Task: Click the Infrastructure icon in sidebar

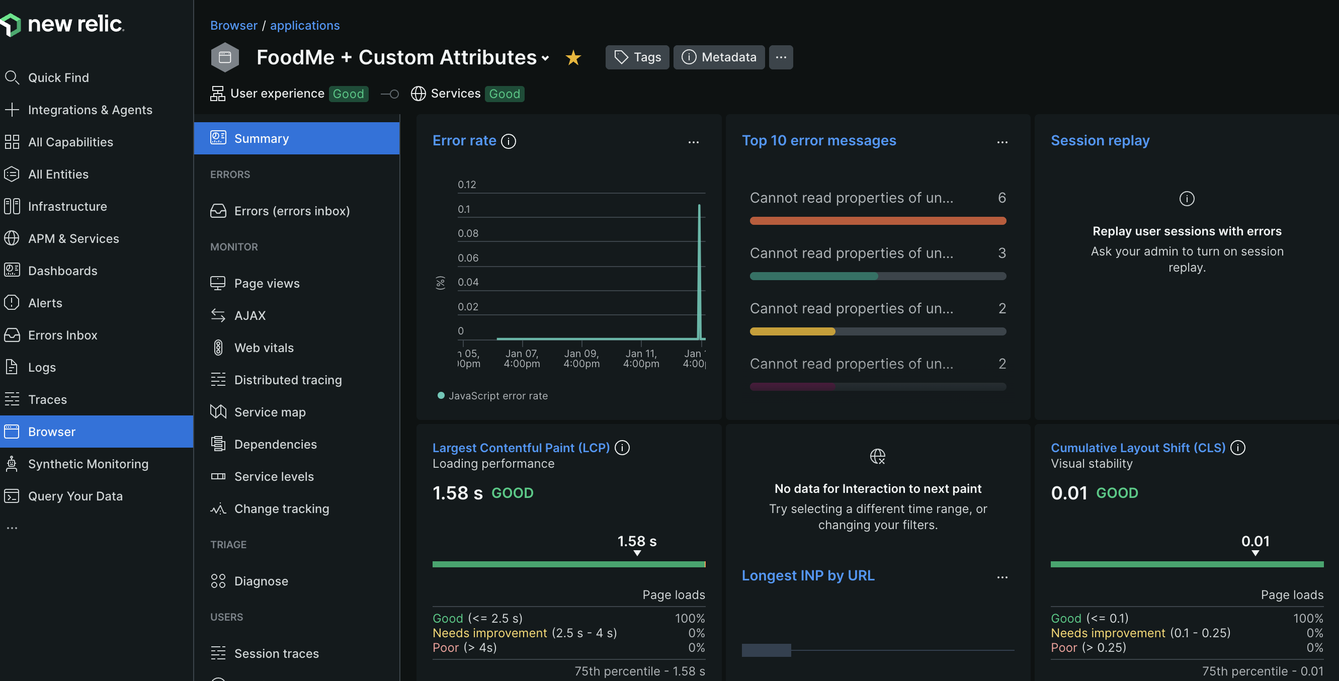Action: click(12, 206)
